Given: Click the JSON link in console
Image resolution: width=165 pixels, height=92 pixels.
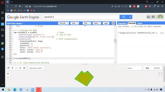Looking at the screenshot, I should (x=162, y=33).
